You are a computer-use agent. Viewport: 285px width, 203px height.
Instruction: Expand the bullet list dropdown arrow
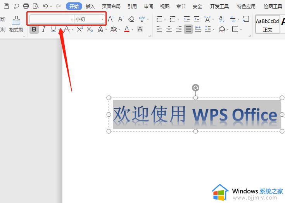[165, 19]
